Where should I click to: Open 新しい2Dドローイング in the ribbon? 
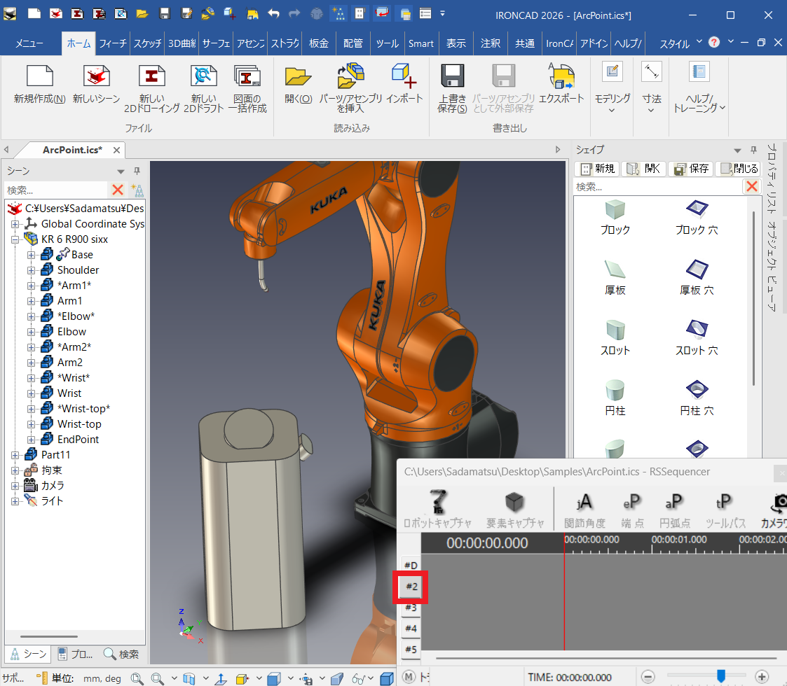tap(151, 89)
